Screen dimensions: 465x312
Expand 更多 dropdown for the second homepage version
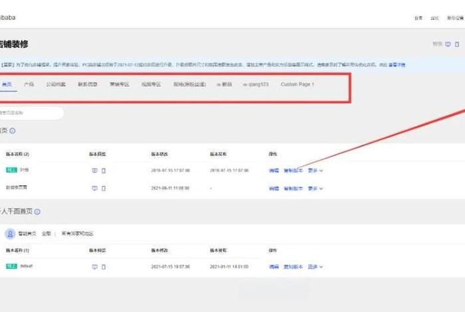coord(316,189)
